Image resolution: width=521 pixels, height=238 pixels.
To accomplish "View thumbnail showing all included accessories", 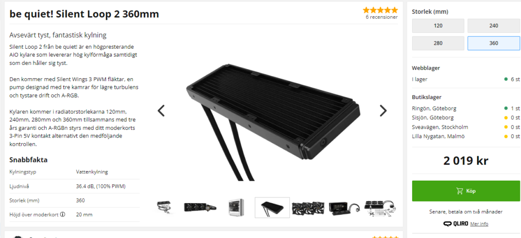I will click(x=380, y=208).
